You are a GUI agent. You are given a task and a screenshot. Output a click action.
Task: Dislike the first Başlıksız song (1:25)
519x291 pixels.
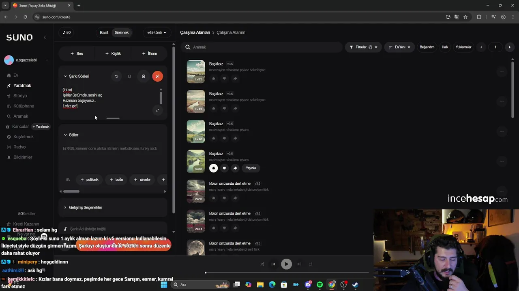tap(224, 78)
